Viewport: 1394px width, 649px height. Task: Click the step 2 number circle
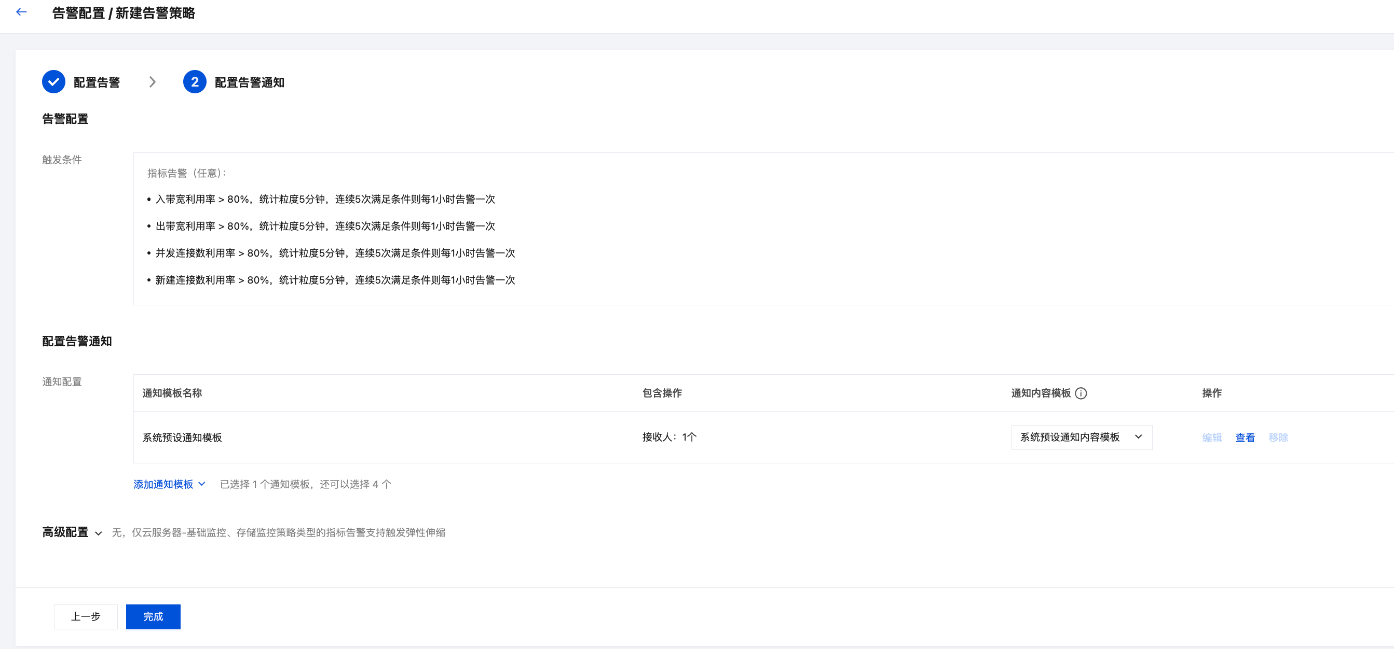[x=194, y=81]
